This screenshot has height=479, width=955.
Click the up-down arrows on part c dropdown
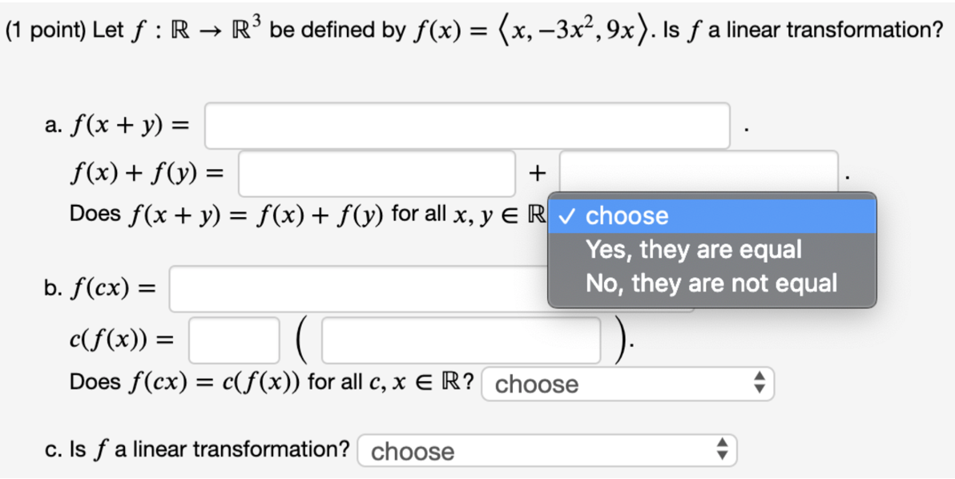tap(722, 451)
